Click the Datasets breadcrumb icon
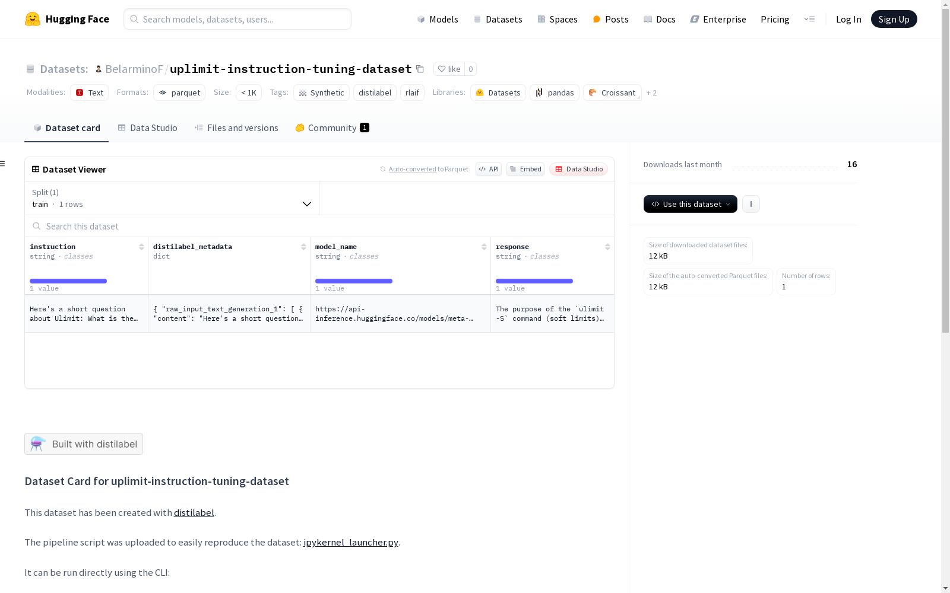The image size is (950, 593). (30, 69)
